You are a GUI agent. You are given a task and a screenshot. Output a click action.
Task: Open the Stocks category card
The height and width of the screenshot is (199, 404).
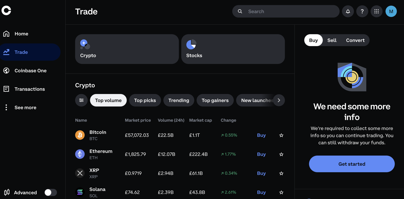click(233, 49)
